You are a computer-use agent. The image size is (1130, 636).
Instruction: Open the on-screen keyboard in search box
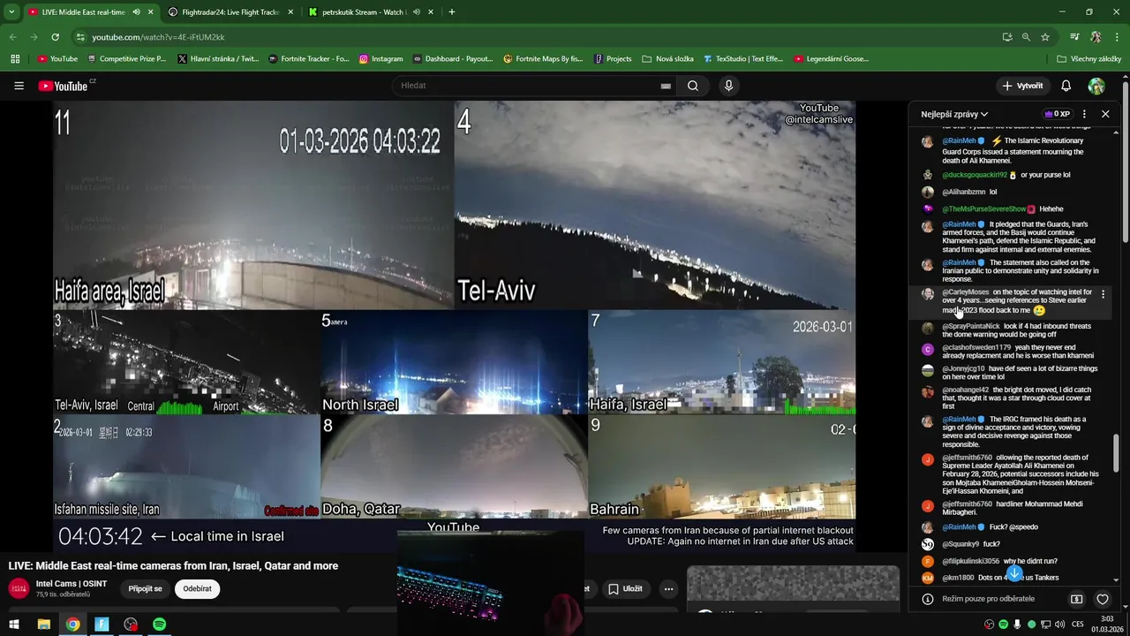666,86
